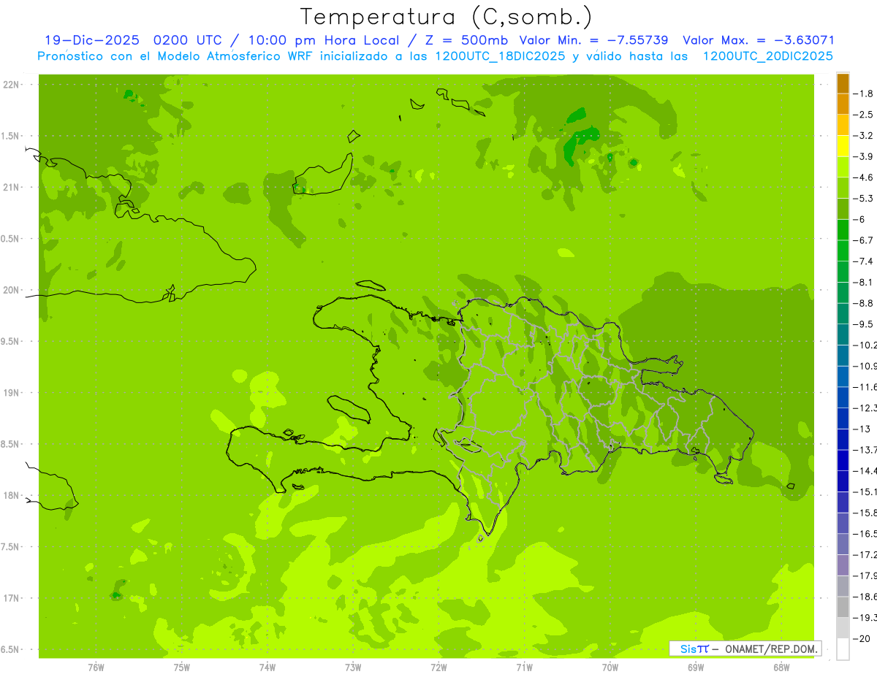877x677 pixels.
Task: Click the "-11.6" colorbar value
Action: (x=865, y=387)
